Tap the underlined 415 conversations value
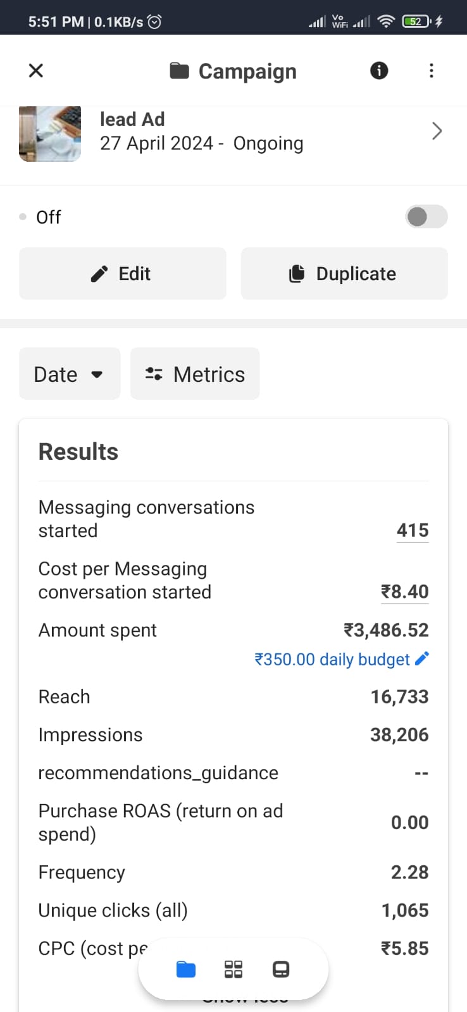This screenshot has width=467, height=1012. (413, 530)
